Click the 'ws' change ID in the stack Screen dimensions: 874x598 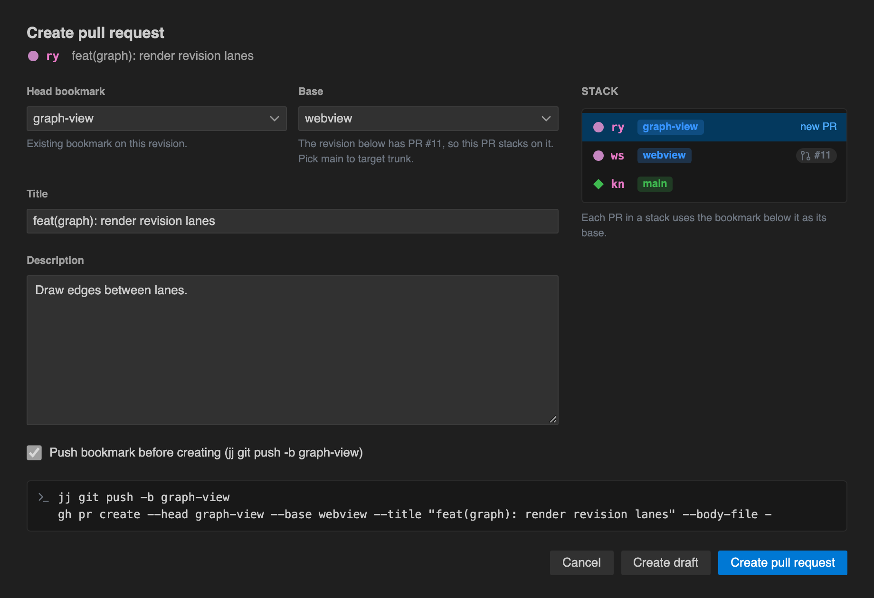(x=617, y=156)
